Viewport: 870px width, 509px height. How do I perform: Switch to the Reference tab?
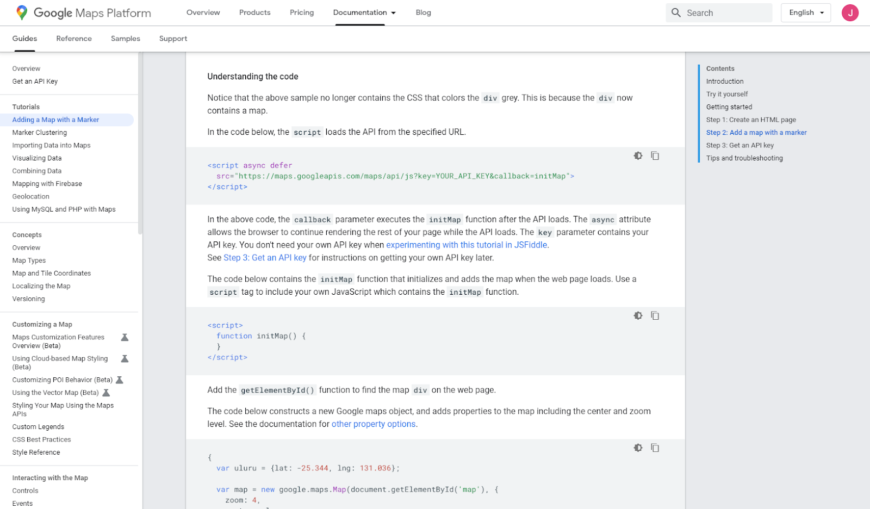click(73, 38)
